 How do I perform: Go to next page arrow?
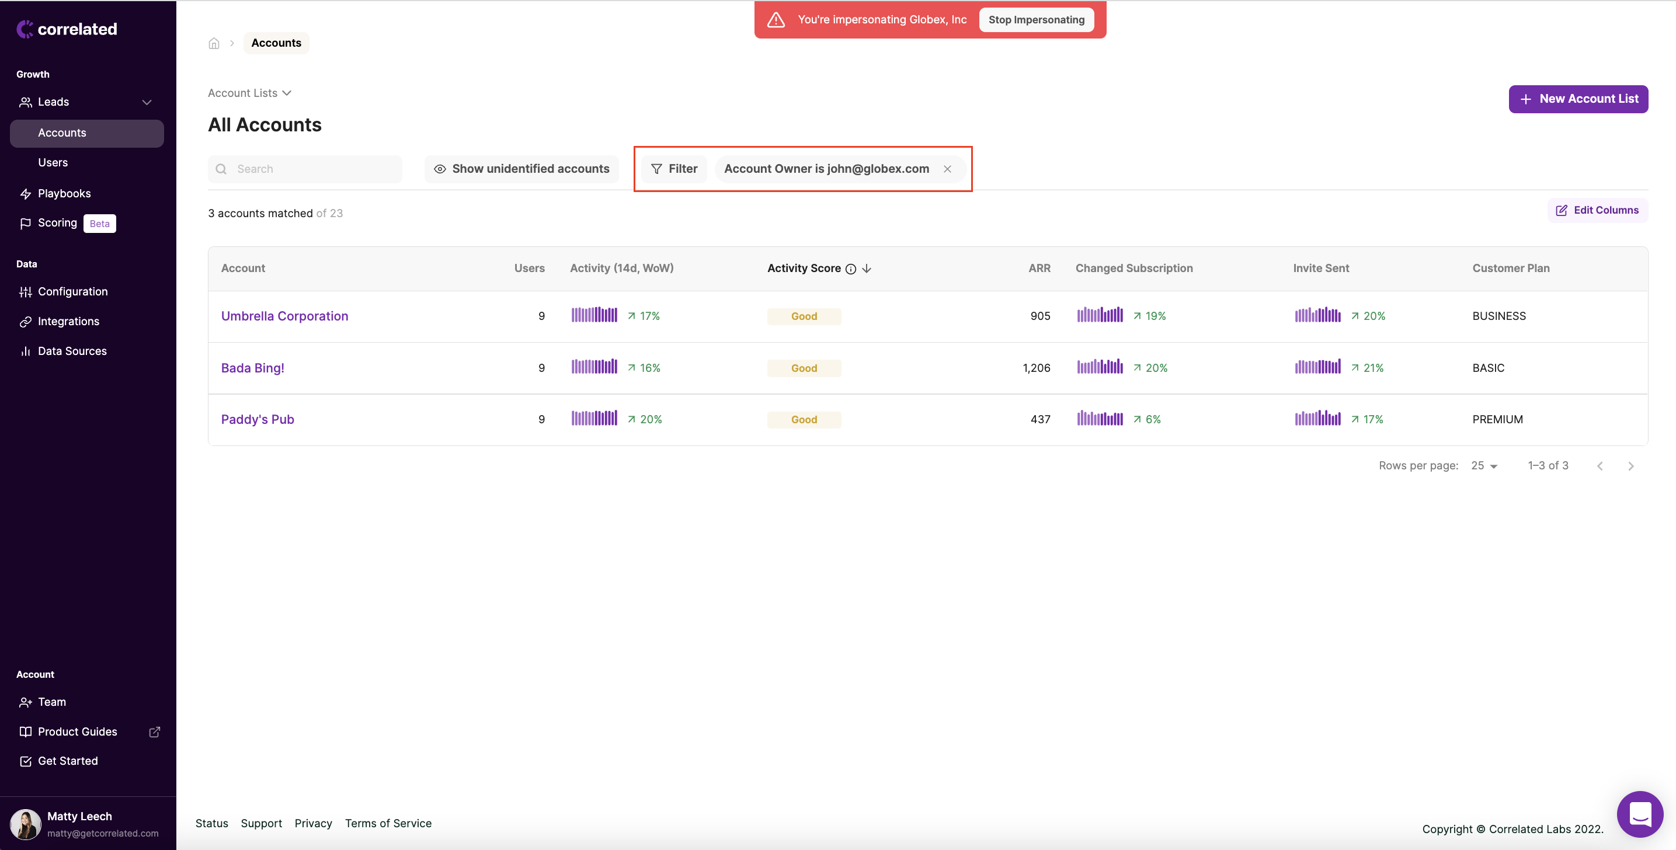[1630, 466]
